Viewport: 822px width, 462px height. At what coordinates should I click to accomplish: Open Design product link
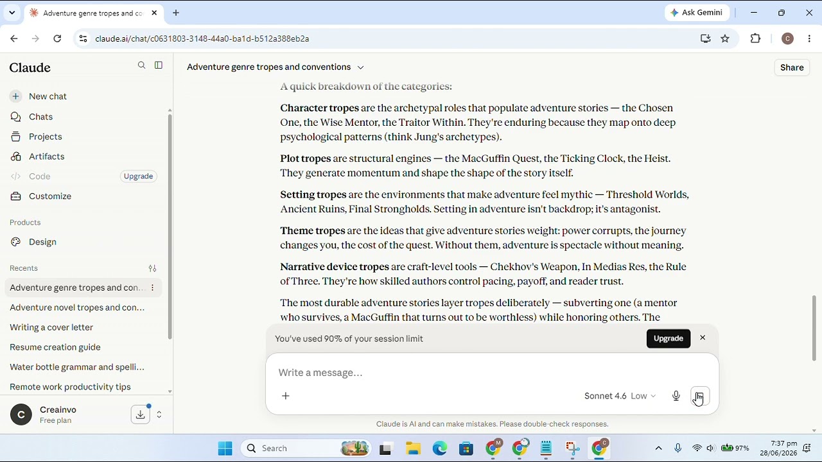[42, 242]
